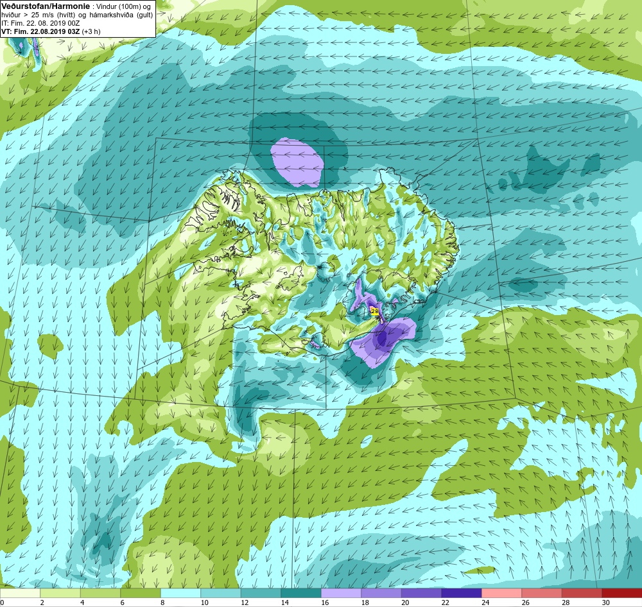Screen dimensions: 642x607
Task: Click the legend scale label '4'
Action: pyautogui.click(x=82, y=602)
